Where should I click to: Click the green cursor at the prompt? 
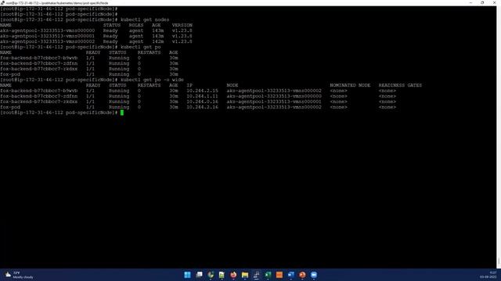point(122,112)
